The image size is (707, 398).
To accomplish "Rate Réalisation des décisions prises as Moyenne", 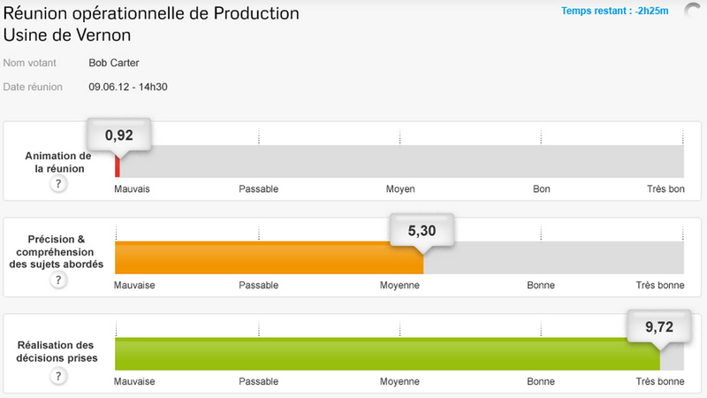I will pyautogui.click(x=400, y=352).
